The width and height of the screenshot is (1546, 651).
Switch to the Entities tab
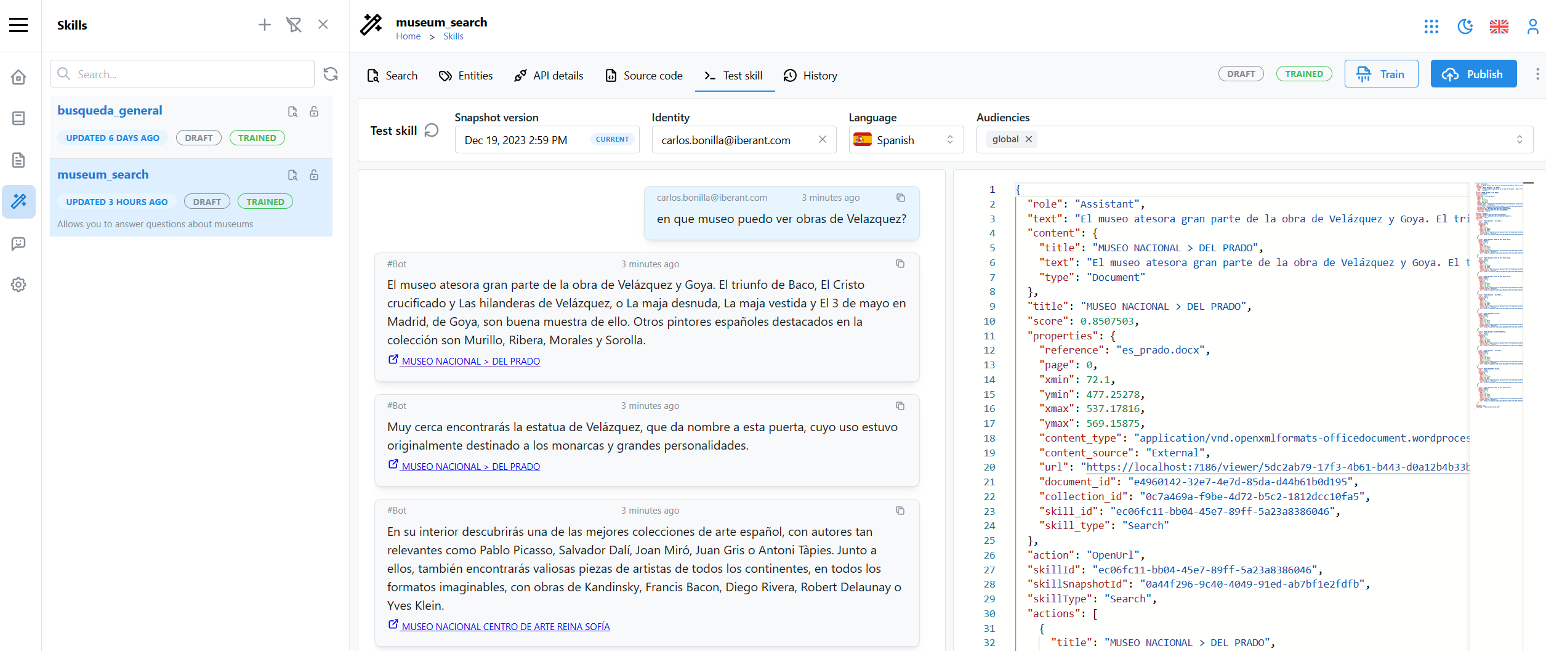pyautogui.click(x=465, y=75)
